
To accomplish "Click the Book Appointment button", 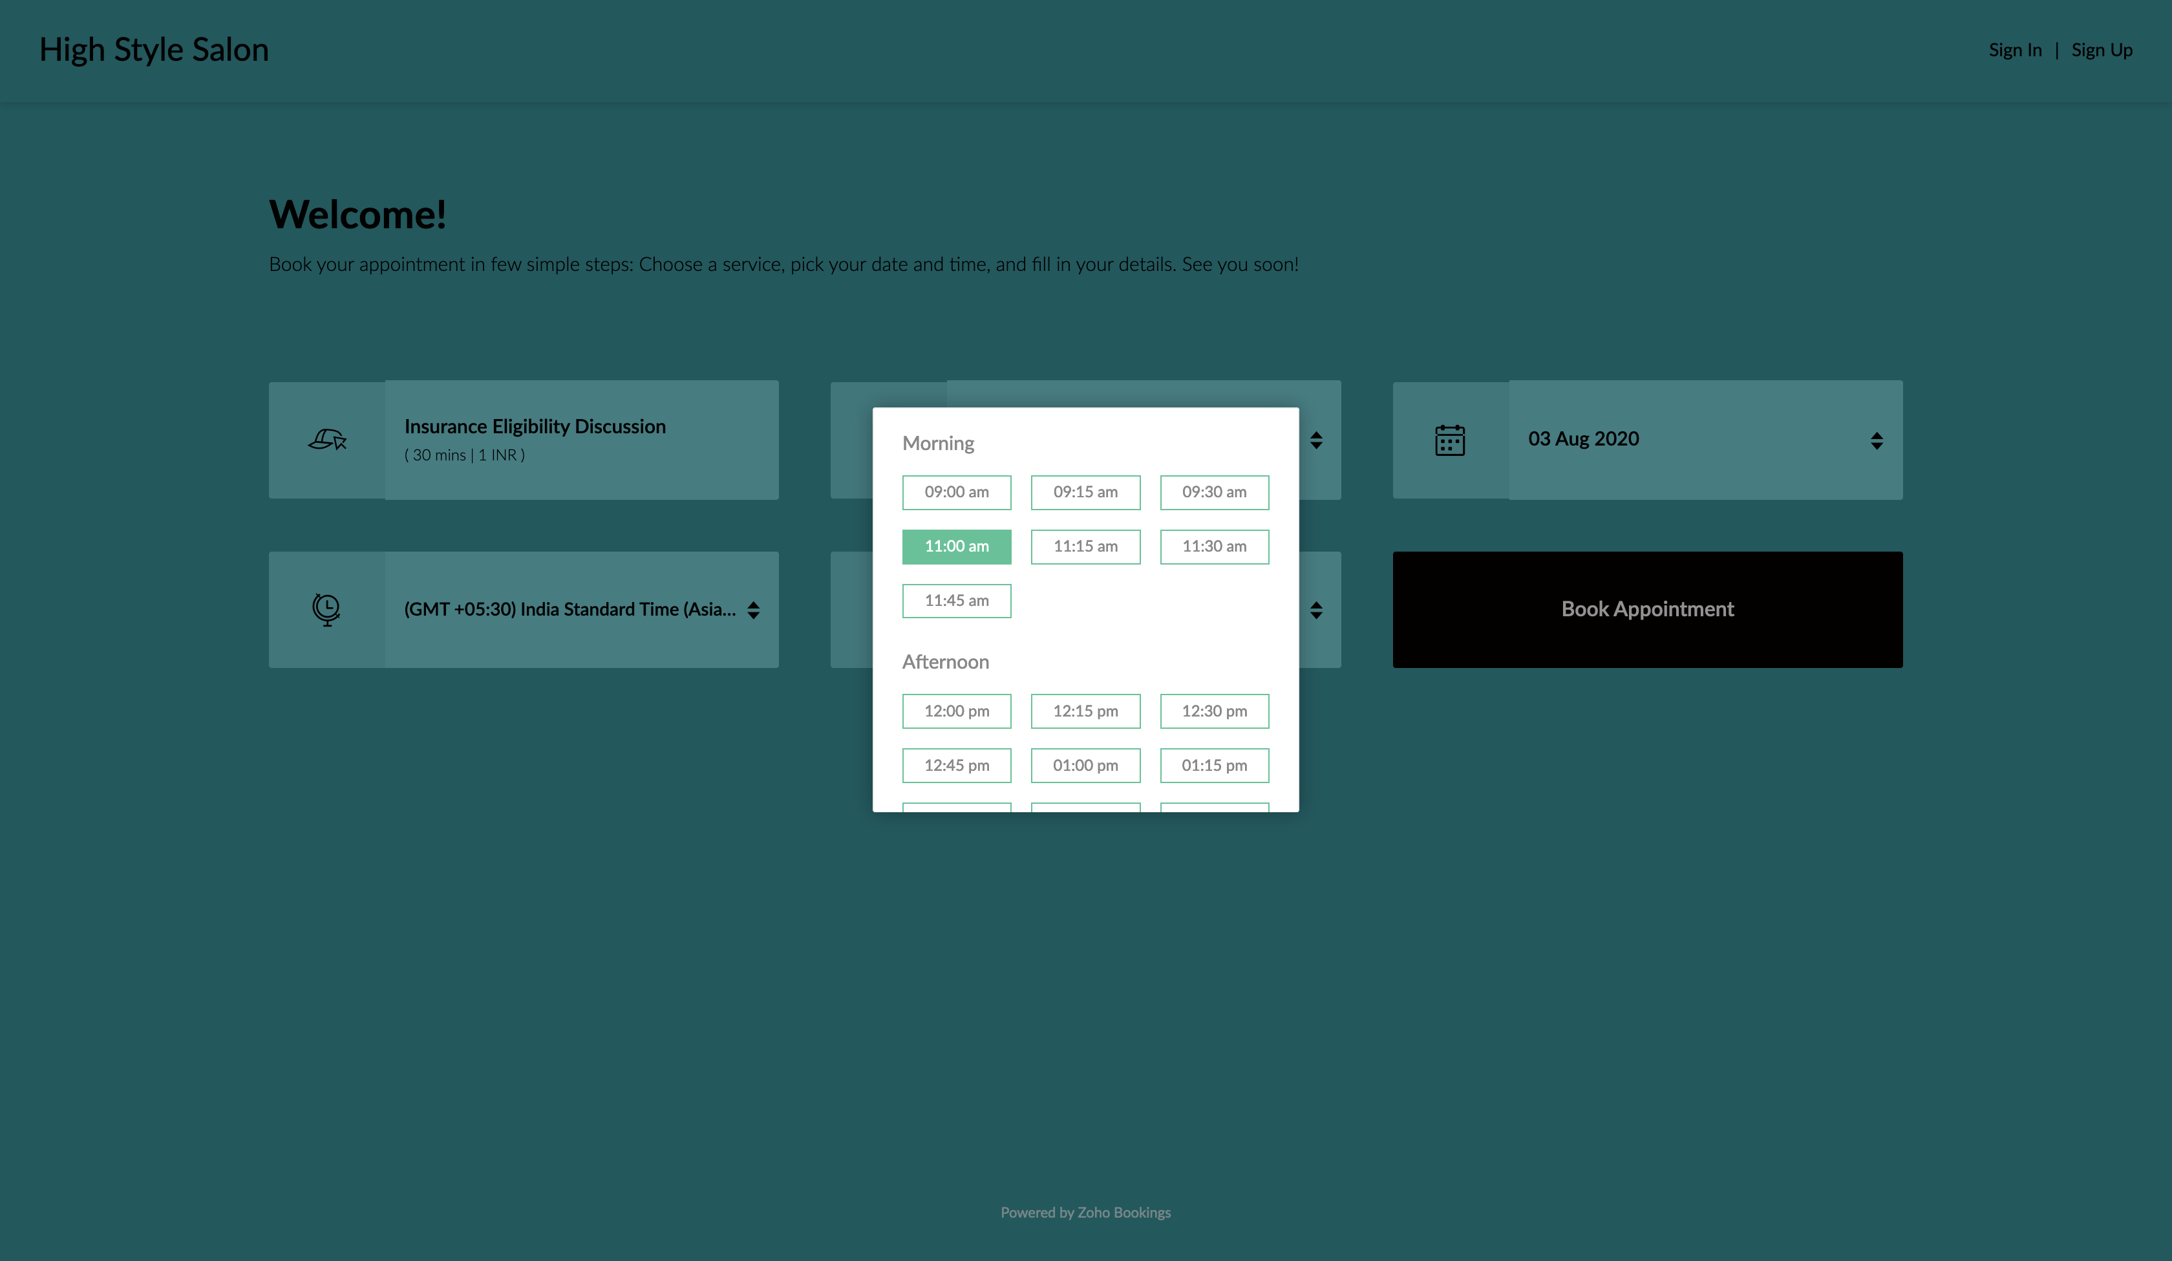I will tap(1647, 609).
